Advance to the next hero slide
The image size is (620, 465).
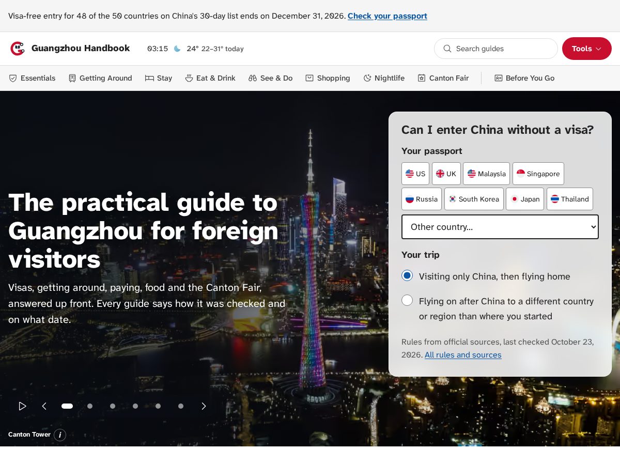pos(204,406)
